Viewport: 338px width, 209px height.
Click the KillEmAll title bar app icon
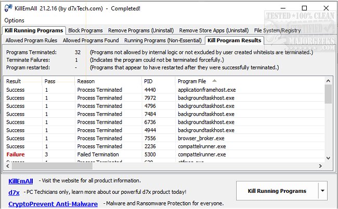[x=7, y=8]
